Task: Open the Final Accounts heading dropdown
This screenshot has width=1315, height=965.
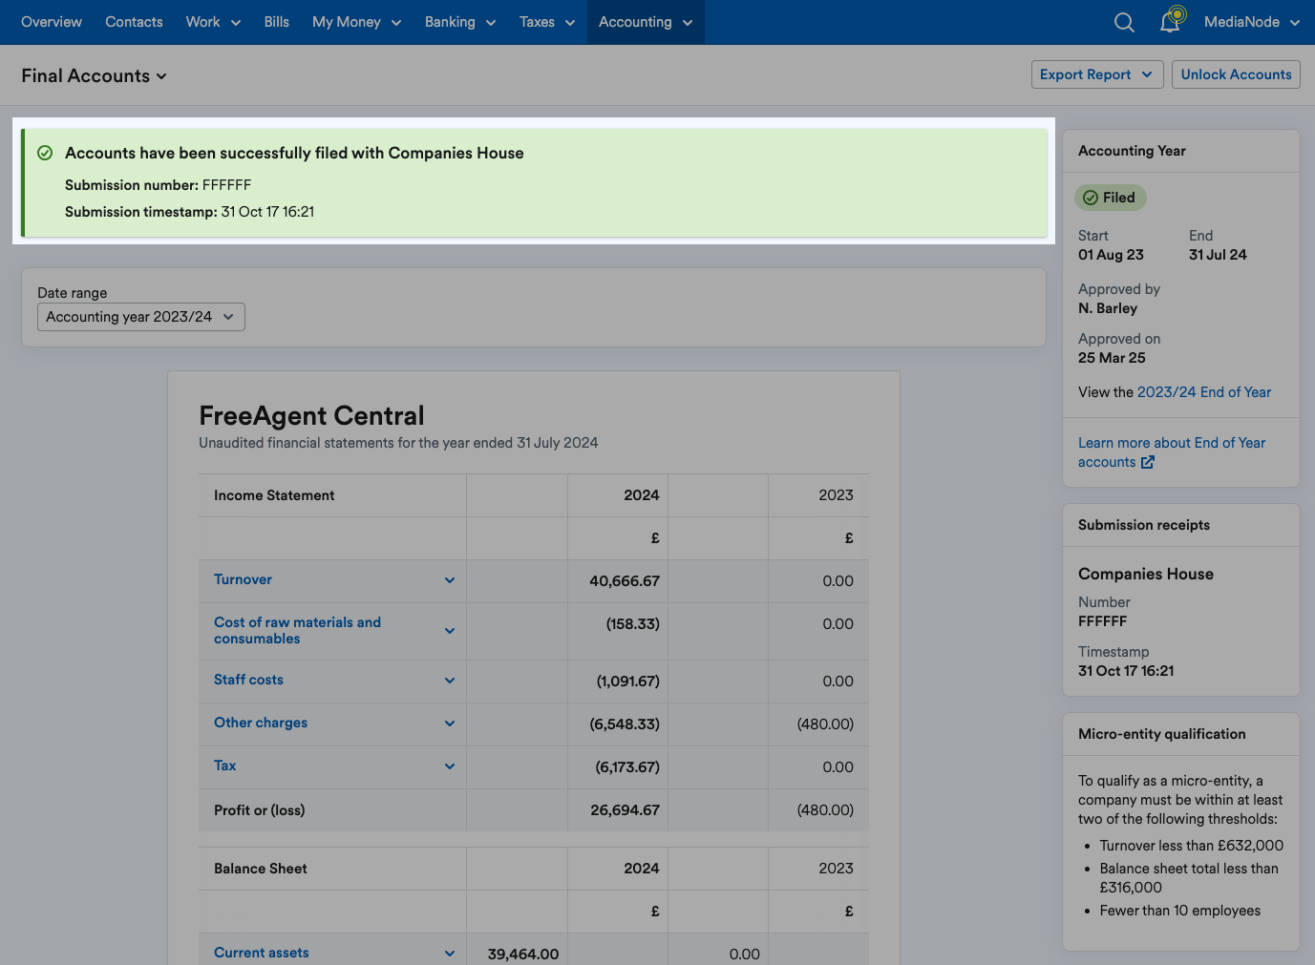Action: (95, 75)
